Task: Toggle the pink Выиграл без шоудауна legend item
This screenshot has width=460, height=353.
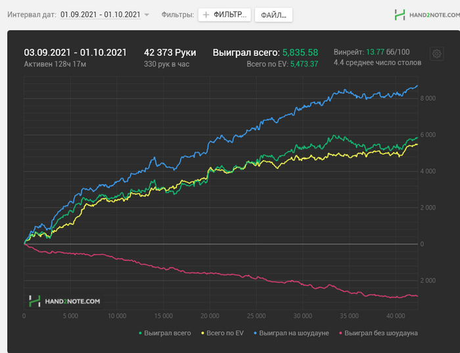Action: (378, 333)
